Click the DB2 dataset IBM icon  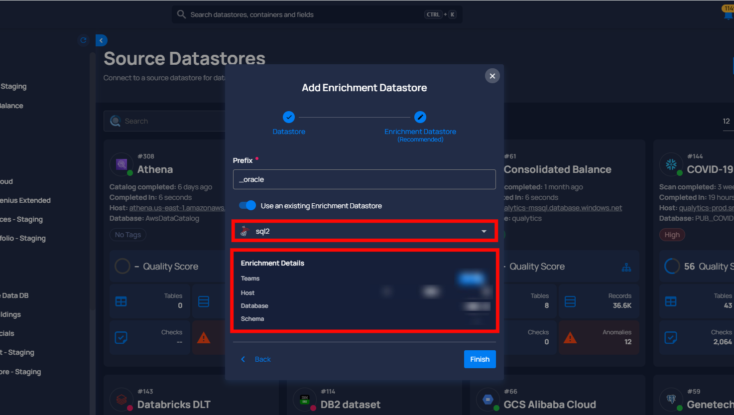[x=304, y=400]
